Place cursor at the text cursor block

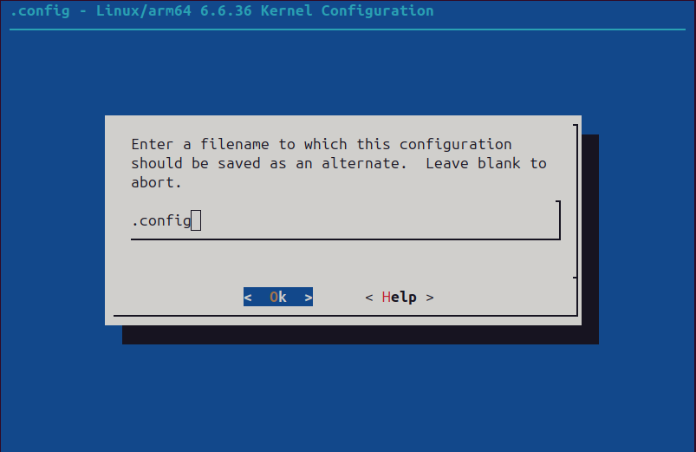point(196,220)
